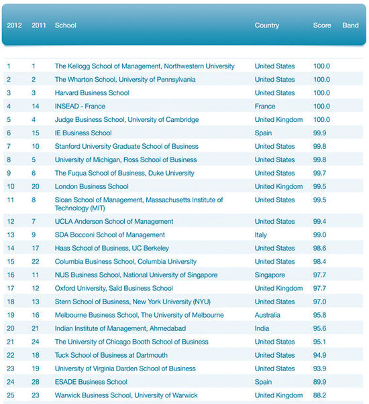Sort by the 2011 column header
Image resolution: width=369 pixels, height=404 pixels.
[39, 25]
